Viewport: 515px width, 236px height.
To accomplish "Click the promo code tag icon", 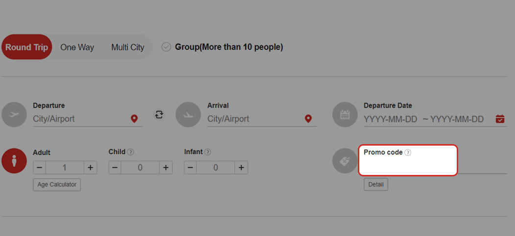I will pyautogui.click(x=345, y=160).
